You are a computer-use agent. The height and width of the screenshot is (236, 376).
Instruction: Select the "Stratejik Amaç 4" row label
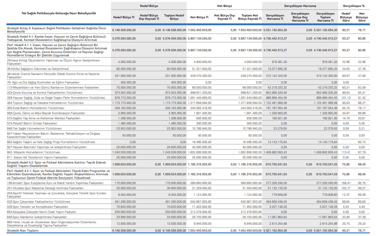click(56, 30)
